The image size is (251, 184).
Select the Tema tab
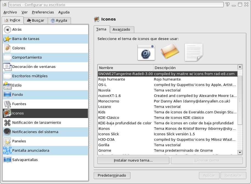(102, 29)
